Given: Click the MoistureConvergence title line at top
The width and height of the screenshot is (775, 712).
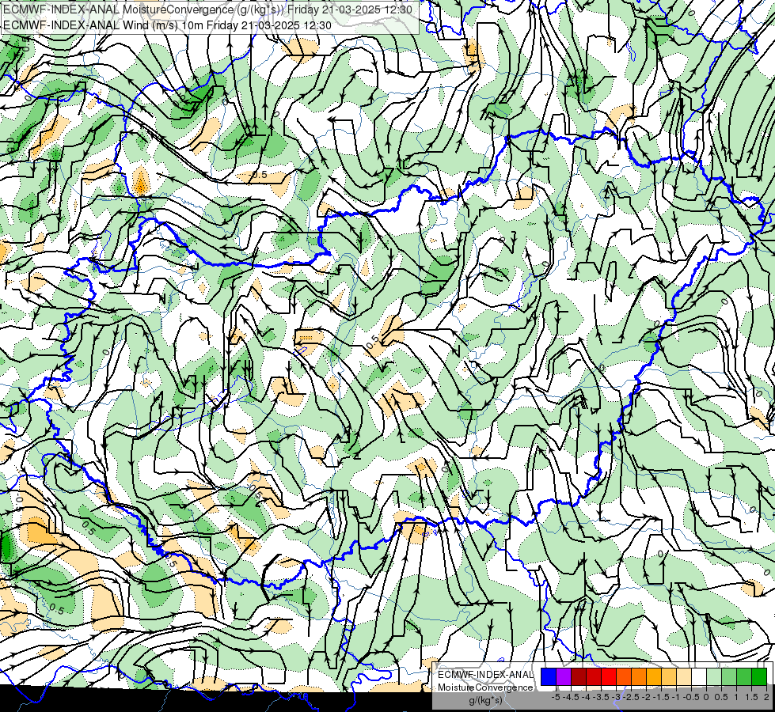Looking at the screenshot, I should [207, 9].
